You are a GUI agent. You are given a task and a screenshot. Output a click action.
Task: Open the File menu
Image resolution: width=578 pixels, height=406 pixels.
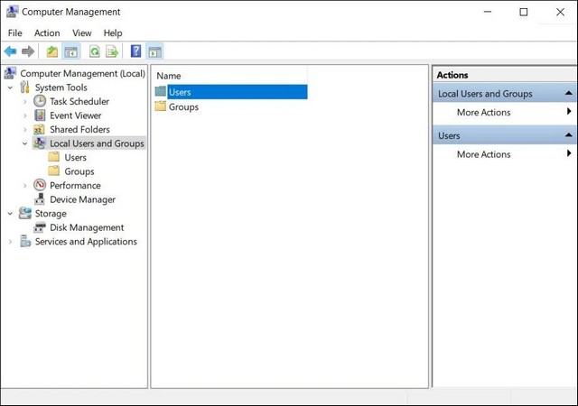pyautogui.click(x=14, y=33)
